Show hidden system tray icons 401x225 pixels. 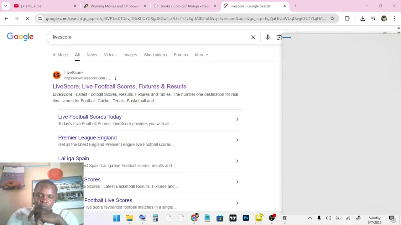pos(310,218)
